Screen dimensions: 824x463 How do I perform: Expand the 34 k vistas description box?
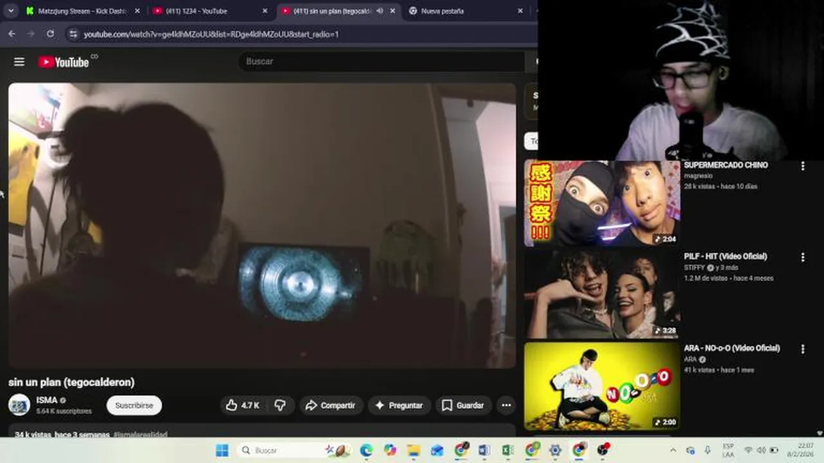pyautogui.click(x=262, y=430)
